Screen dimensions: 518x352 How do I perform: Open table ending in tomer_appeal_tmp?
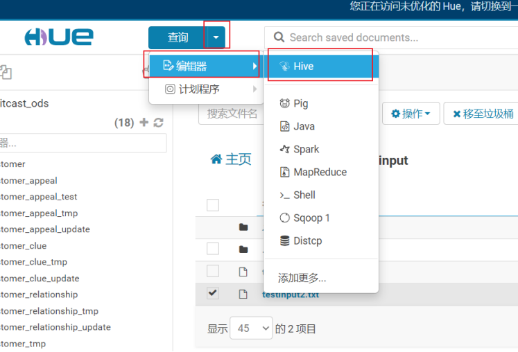(x=39, y=213)
